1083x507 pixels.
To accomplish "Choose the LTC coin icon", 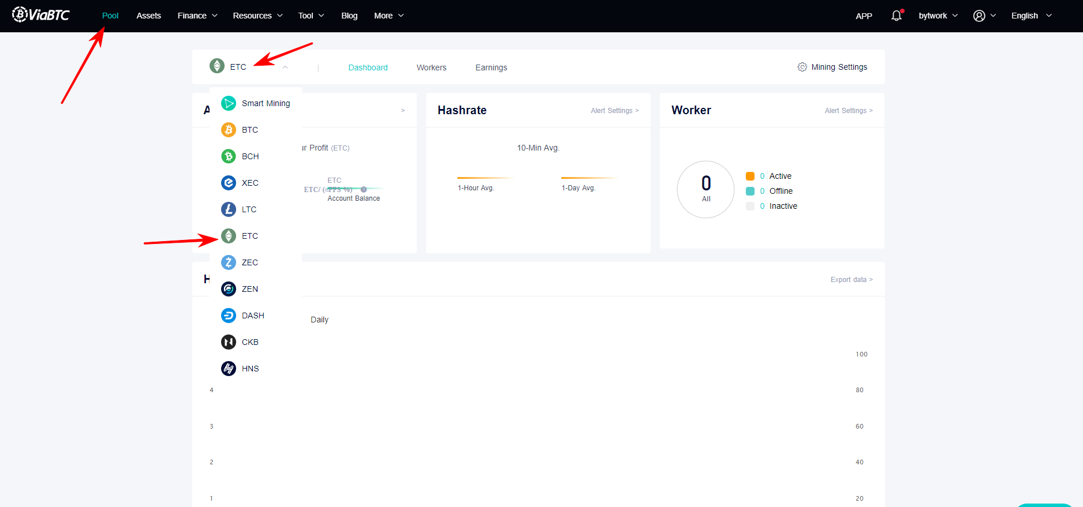I will point(229,209).
